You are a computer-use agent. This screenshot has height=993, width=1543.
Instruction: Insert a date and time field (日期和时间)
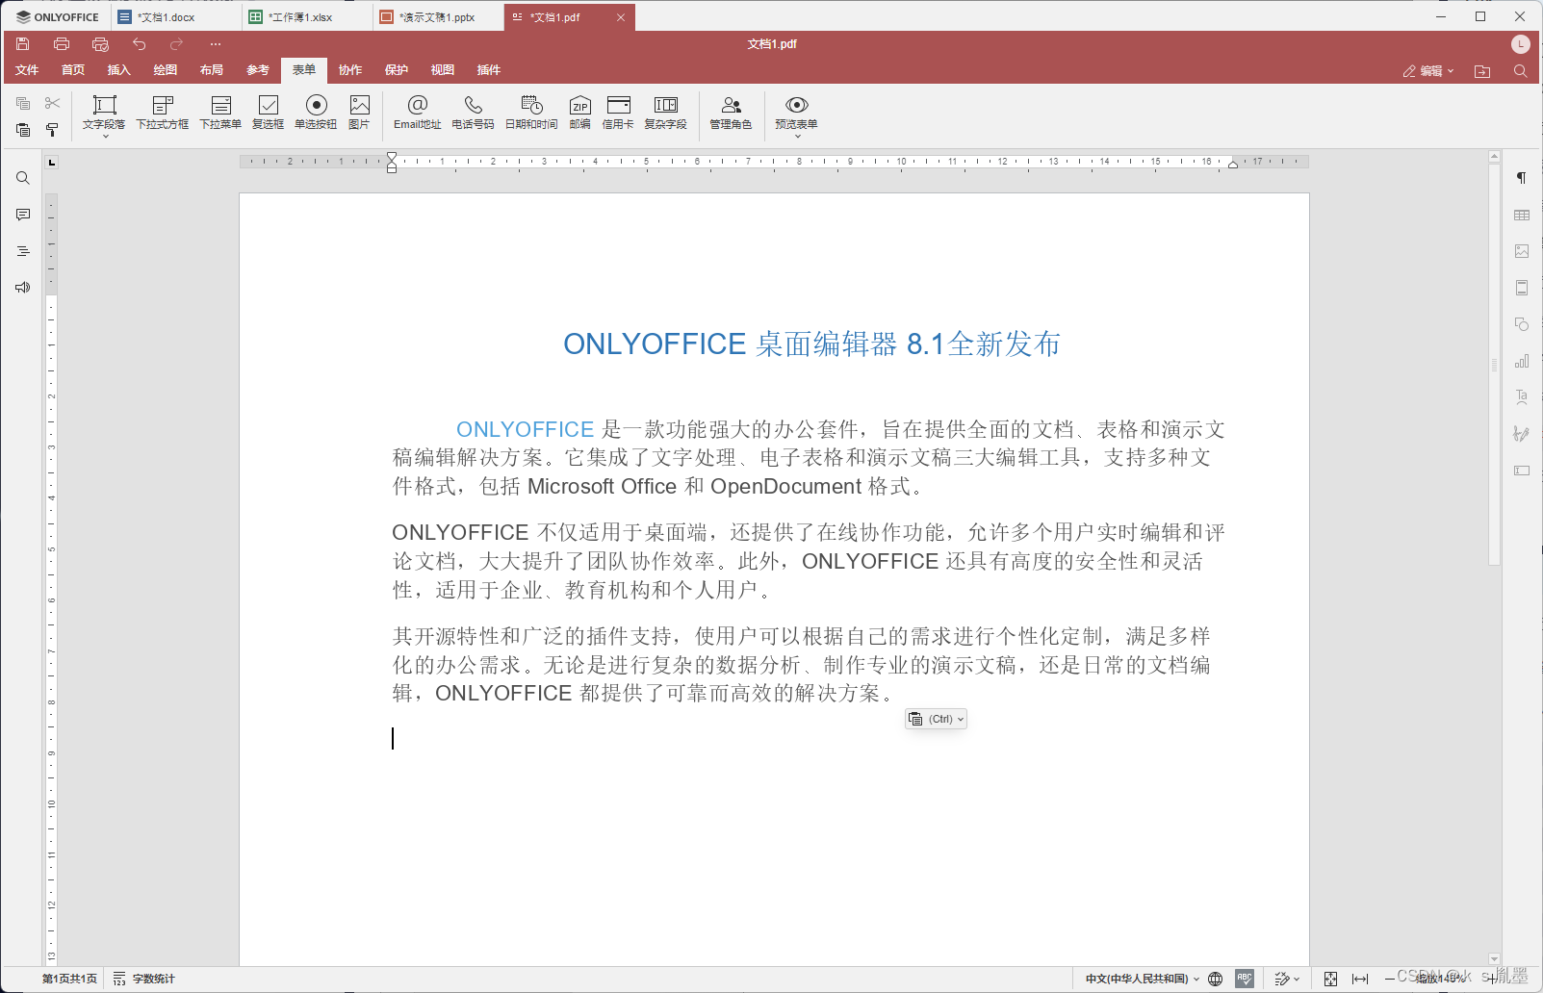click(x=531, y=113)
